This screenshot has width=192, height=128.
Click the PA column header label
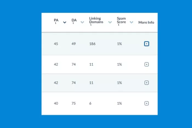[x=56, y=20]
